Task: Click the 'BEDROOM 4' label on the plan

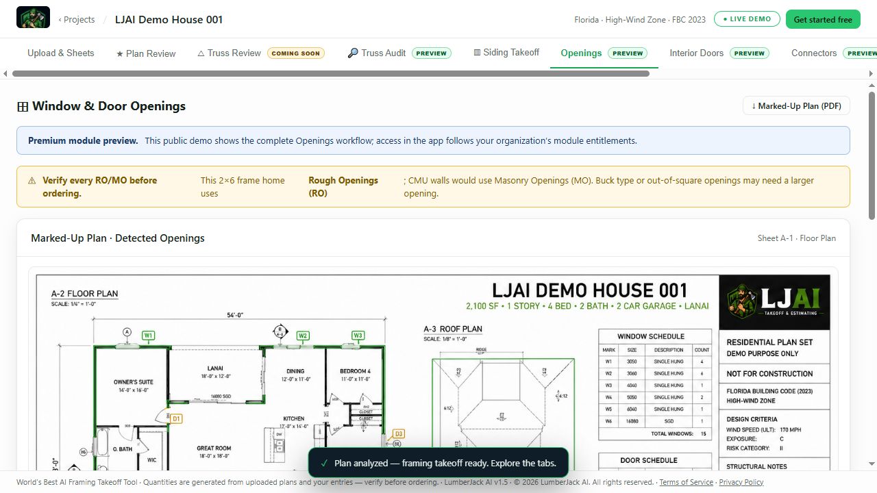Action: click(x=355, y=371)
